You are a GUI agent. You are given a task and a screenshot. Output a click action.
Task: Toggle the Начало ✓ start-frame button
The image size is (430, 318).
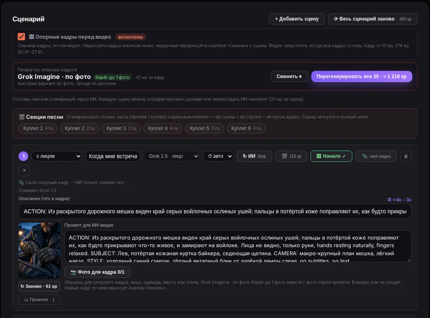pos(331,156)
